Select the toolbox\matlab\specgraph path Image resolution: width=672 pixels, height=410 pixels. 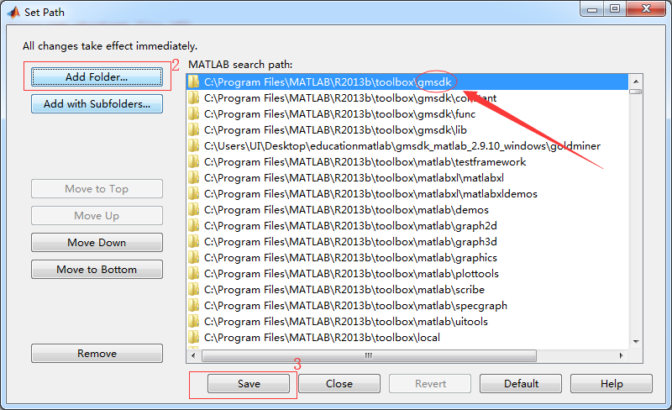(x=407, y=306)
